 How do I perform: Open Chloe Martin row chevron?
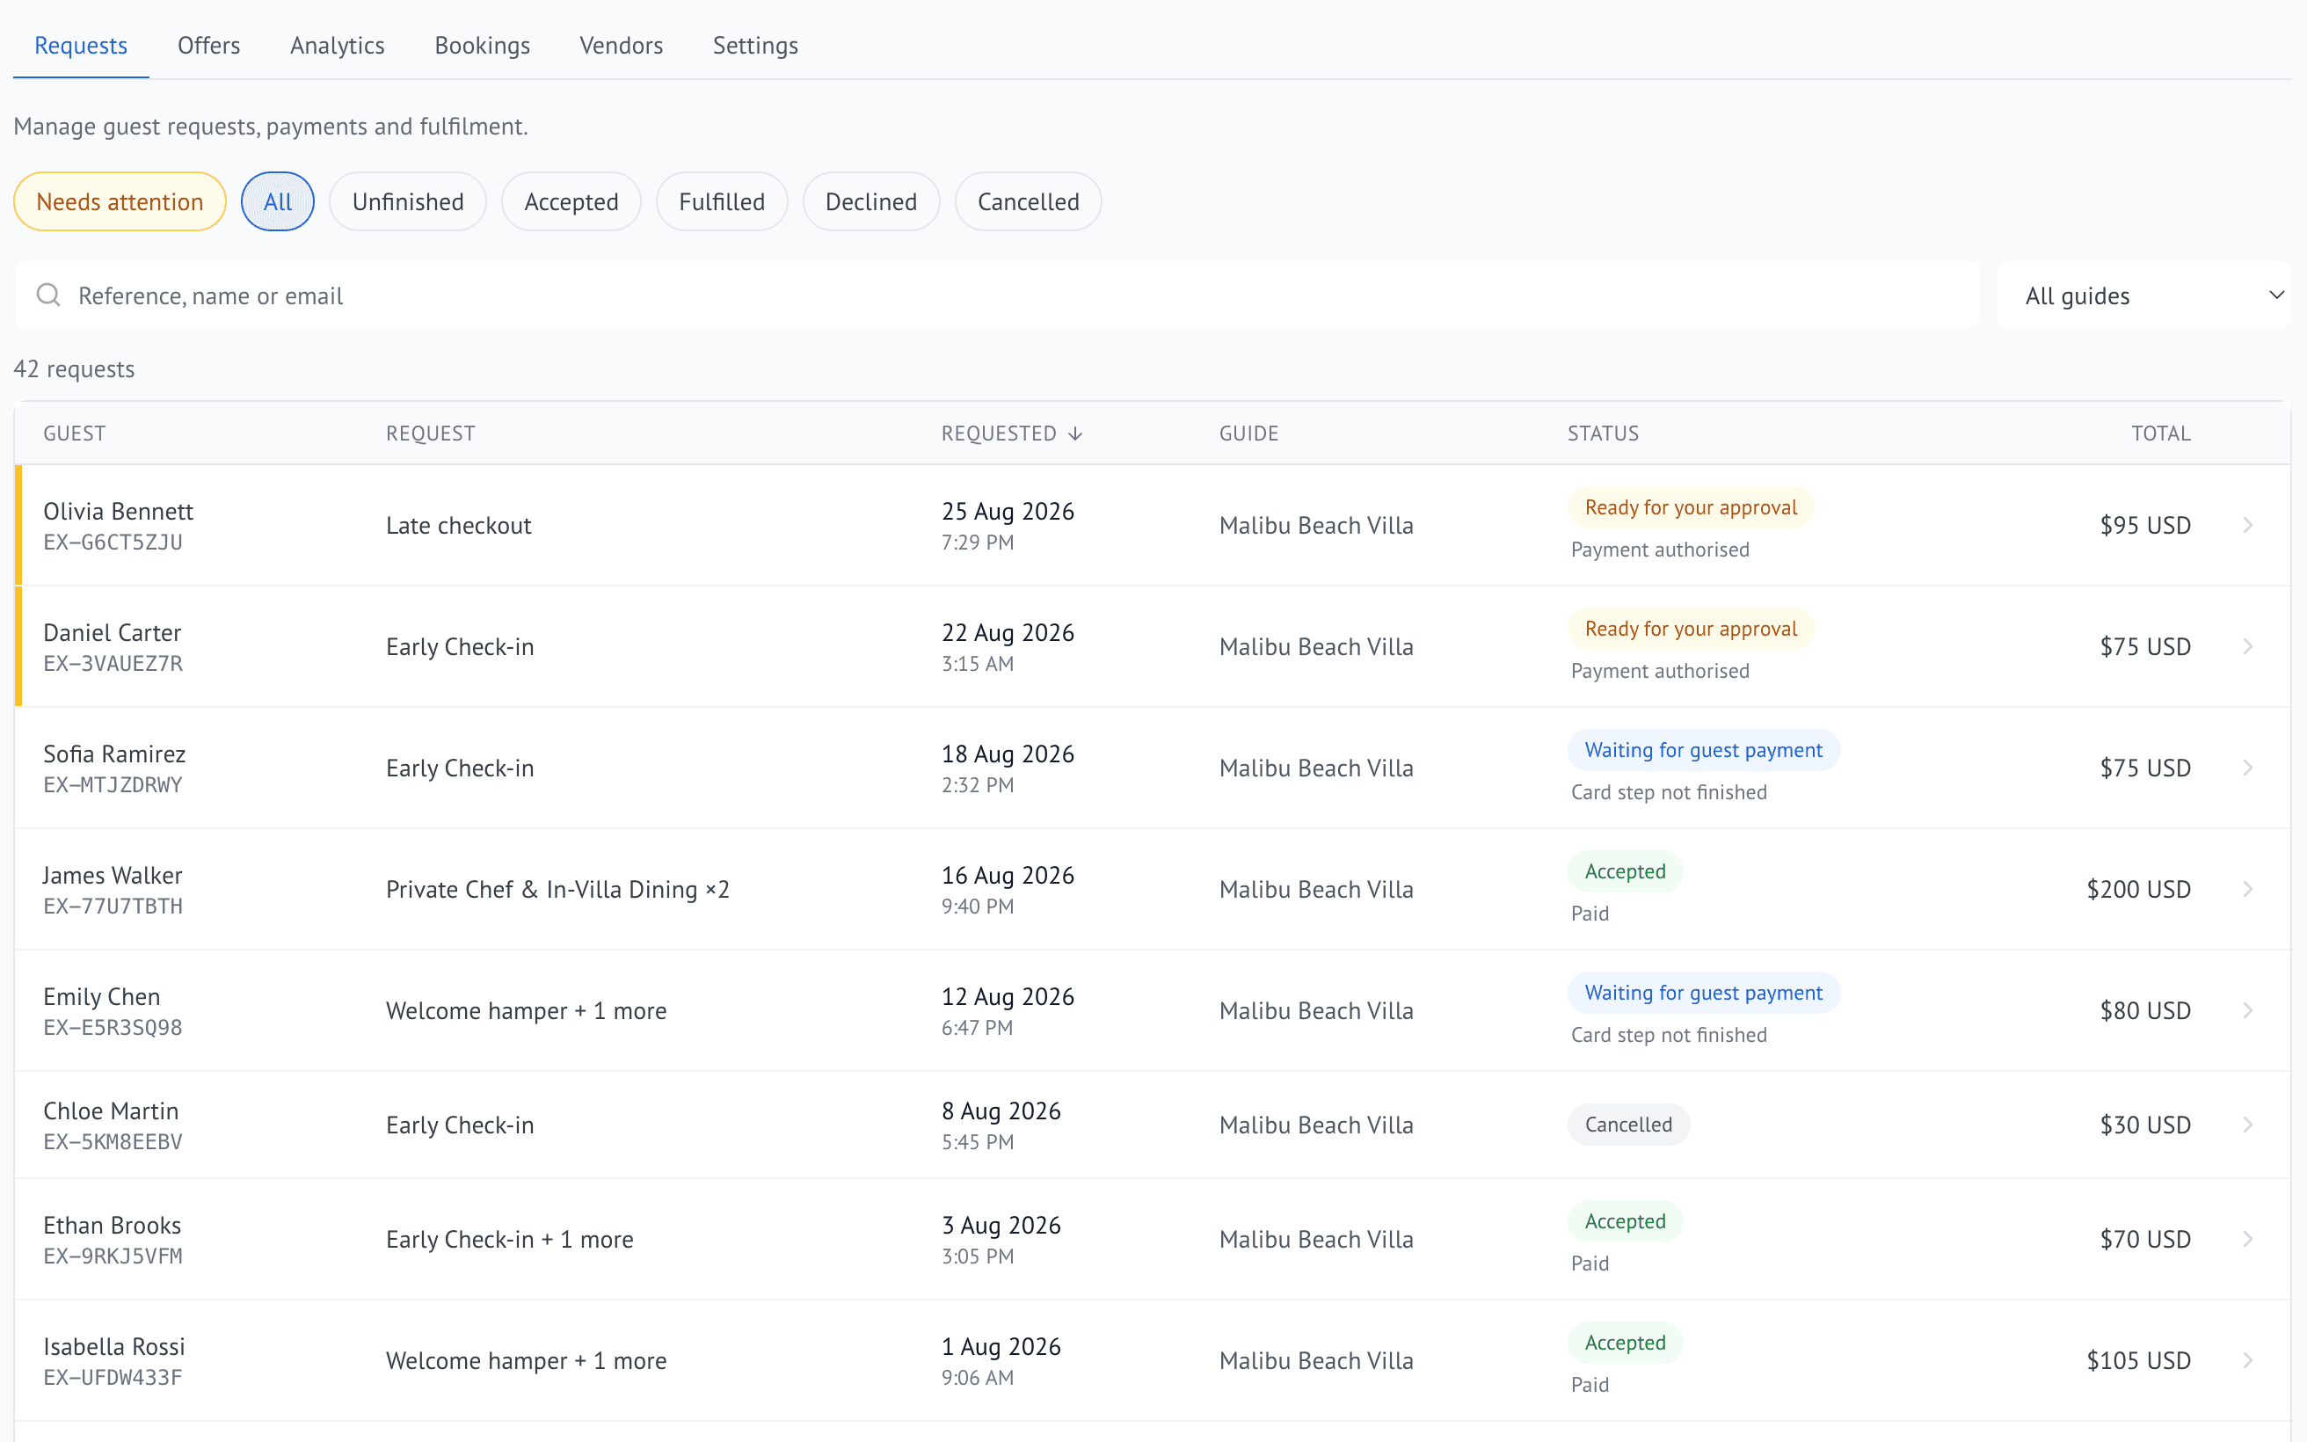(x=2248, y=1125)
